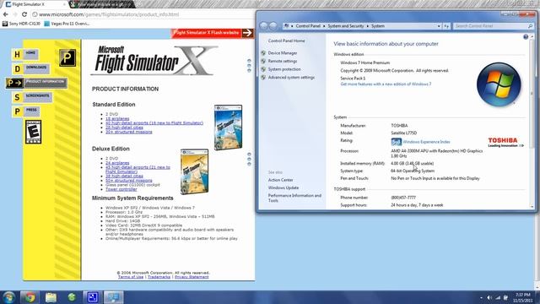Open the Press P nav icon
This screenshot has width=540, height=304.
pos(17,111)
